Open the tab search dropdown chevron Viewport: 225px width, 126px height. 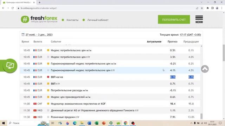pos(201,2)
